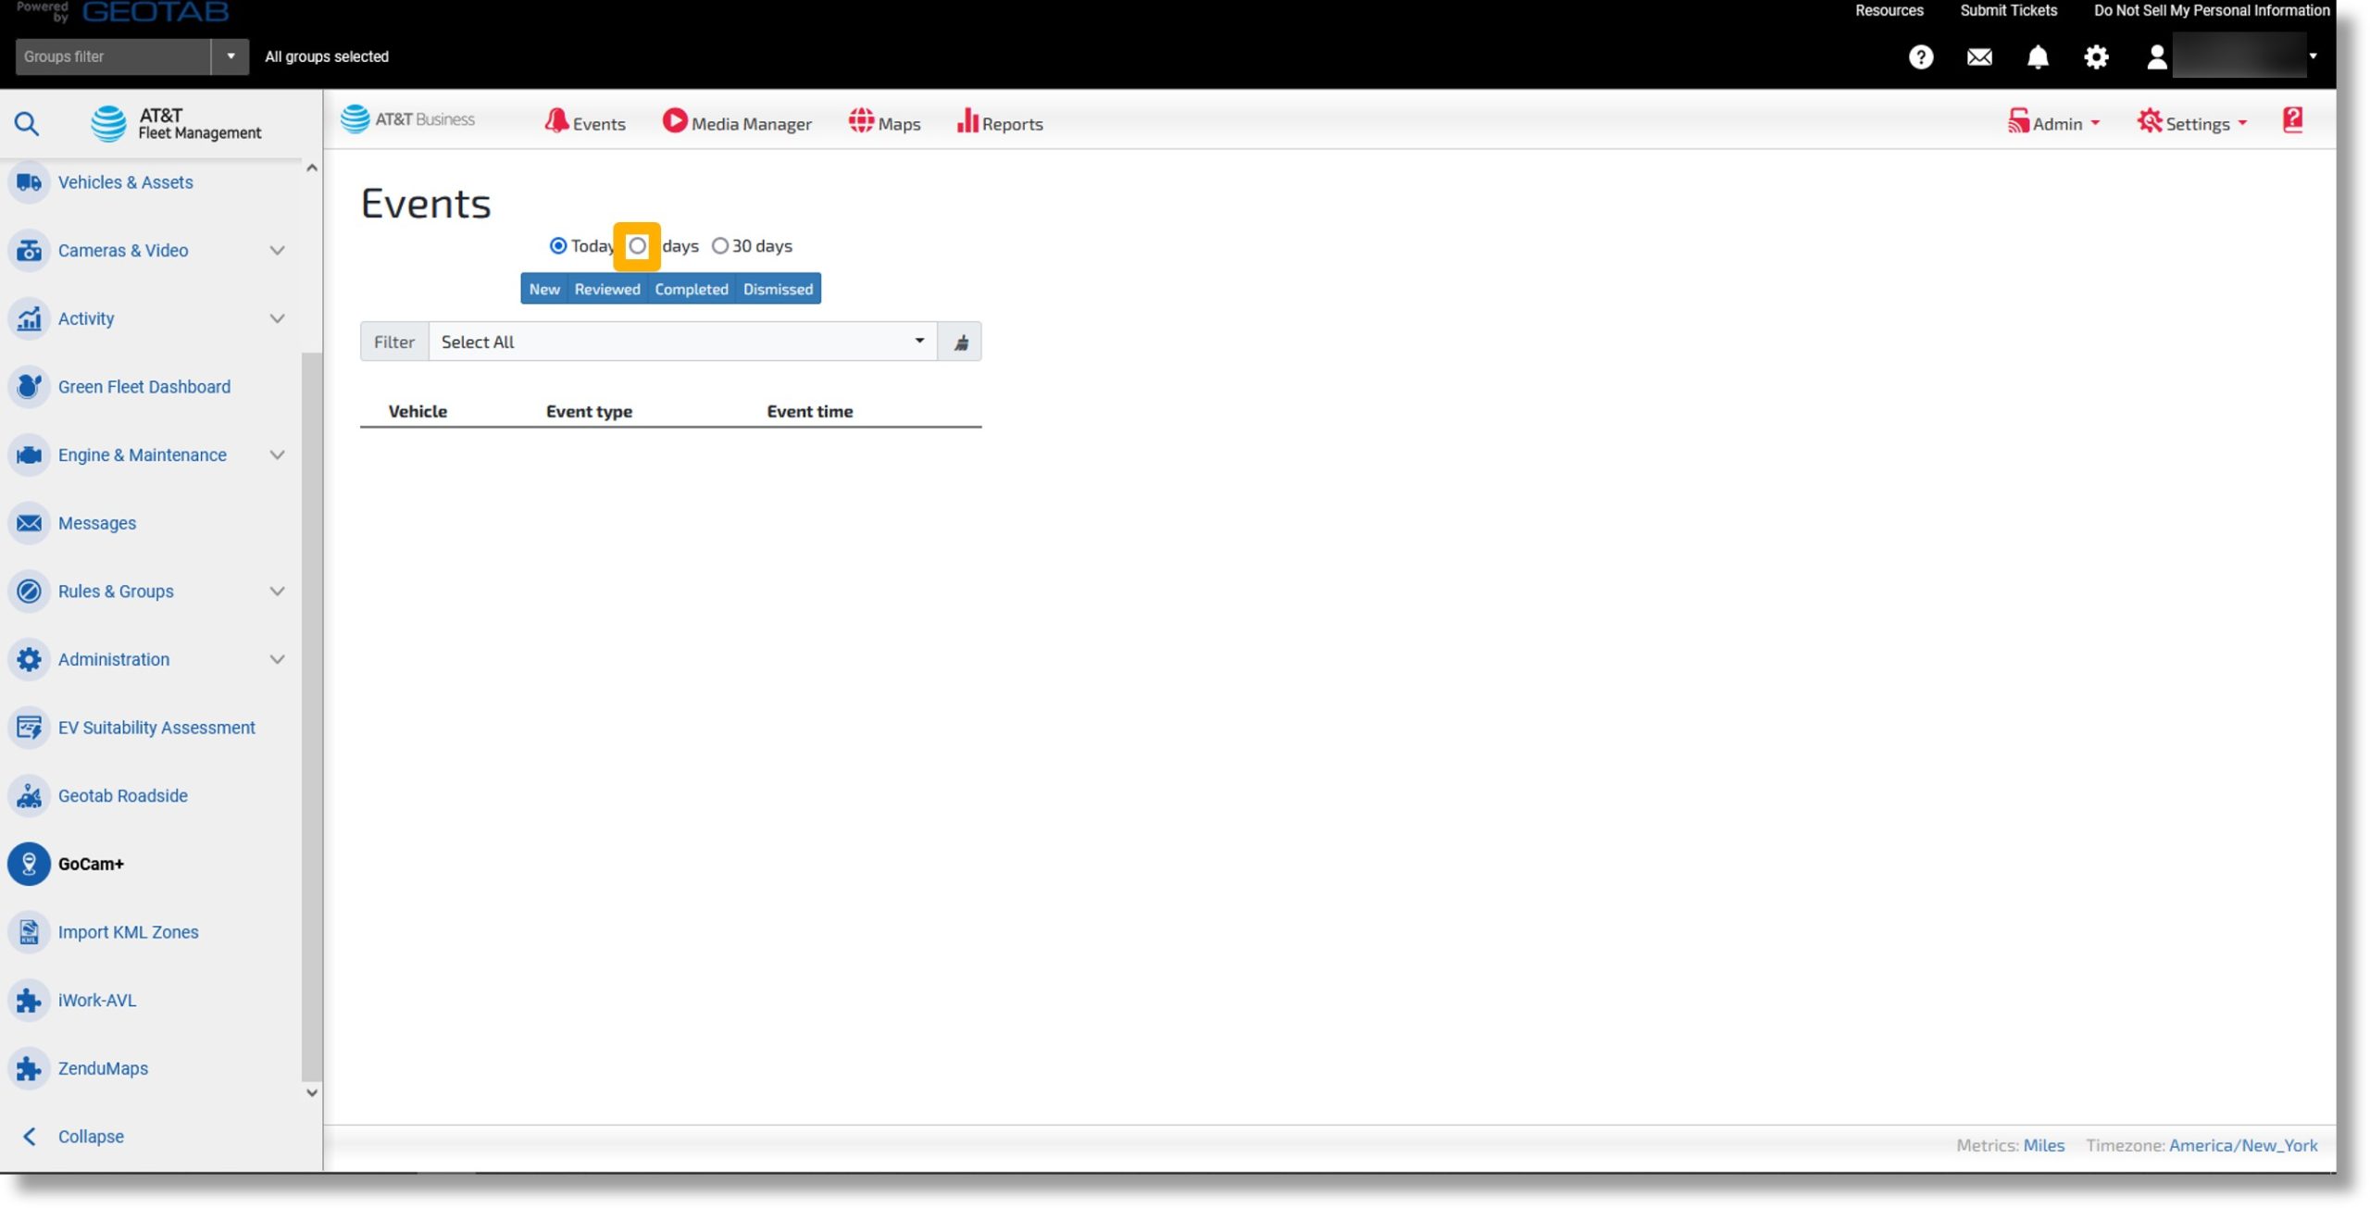The height and width of the screenshot is (1208, 2370).
Task: Click the Reviewed events status button
Action: click(607, 288)
